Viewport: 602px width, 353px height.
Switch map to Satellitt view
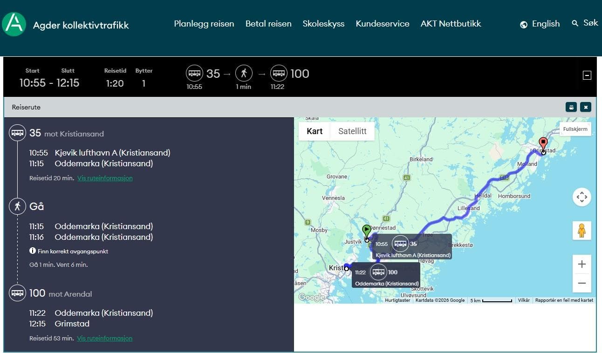352,131
